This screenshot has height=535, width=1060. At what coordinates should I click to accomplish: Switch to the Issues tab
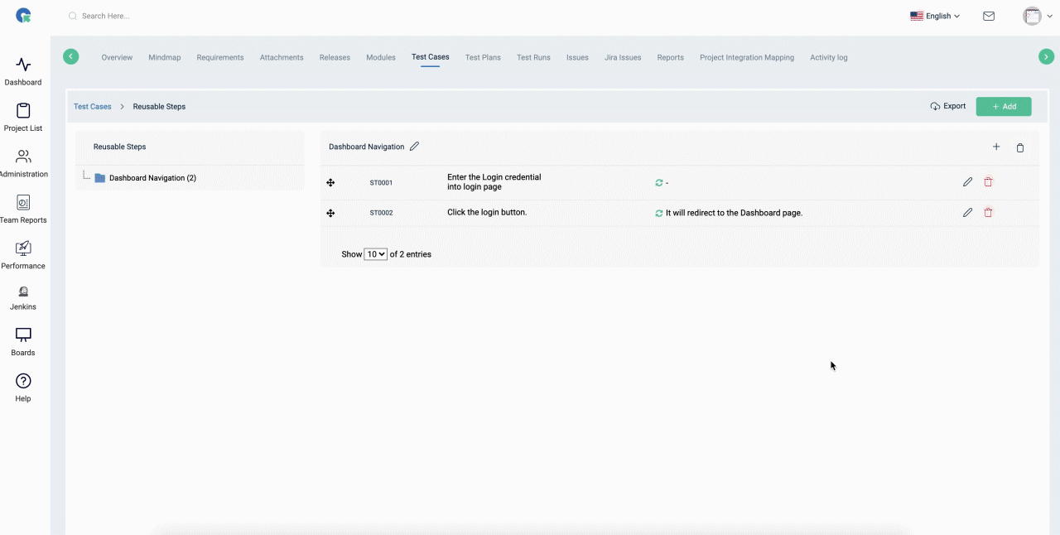coord(577,57)
